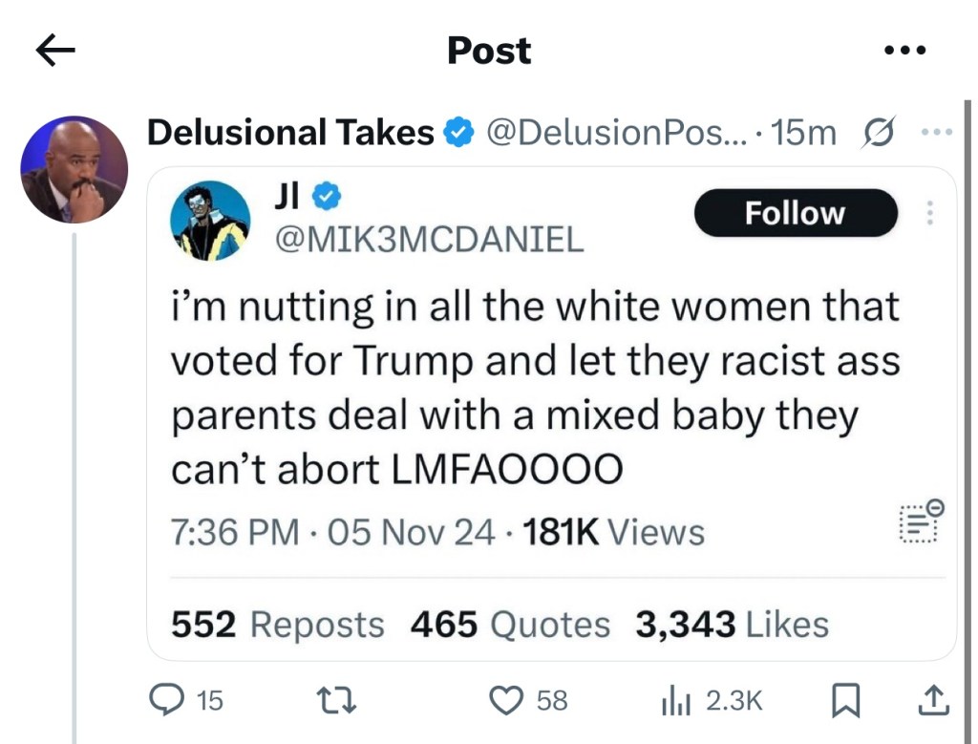The image size is (978, 744).
Task: Open the @MIK3MCDANIEL handle
Action: [x=429, y=239]
